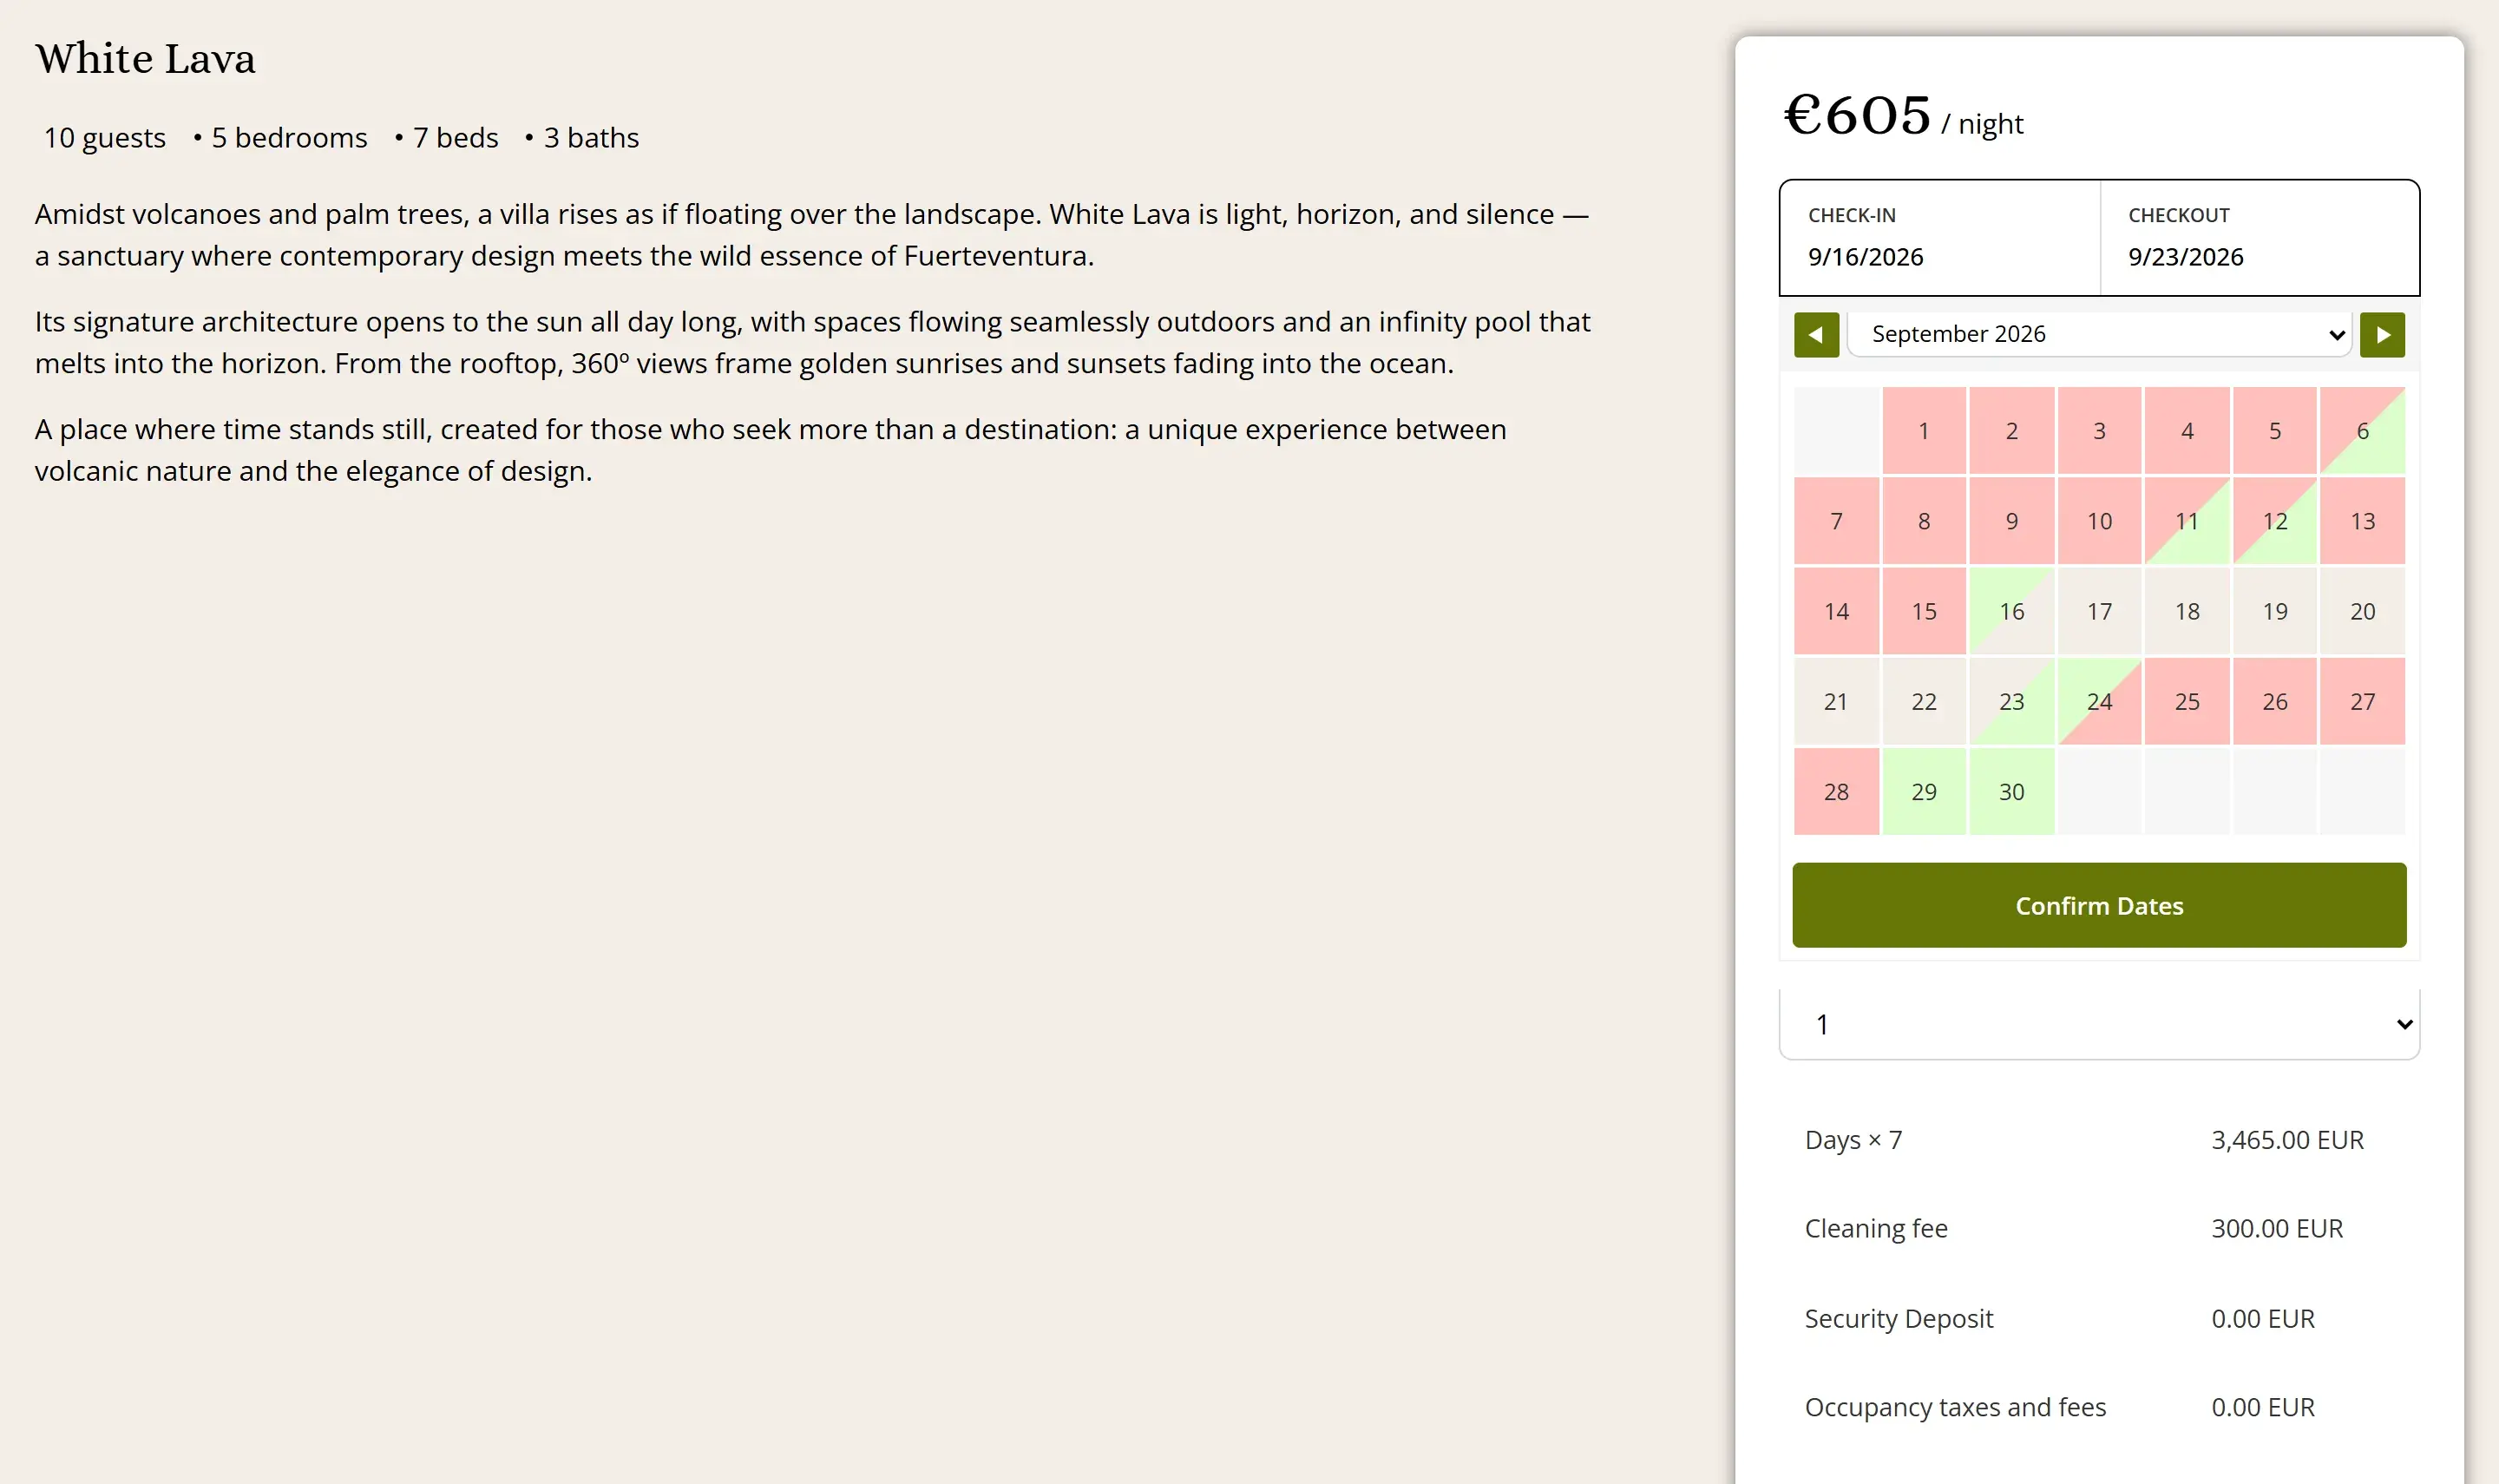Pick September 16 on the calendar
Viewport: 2499px width, 1484px height.
click(x=2011, y=611)
